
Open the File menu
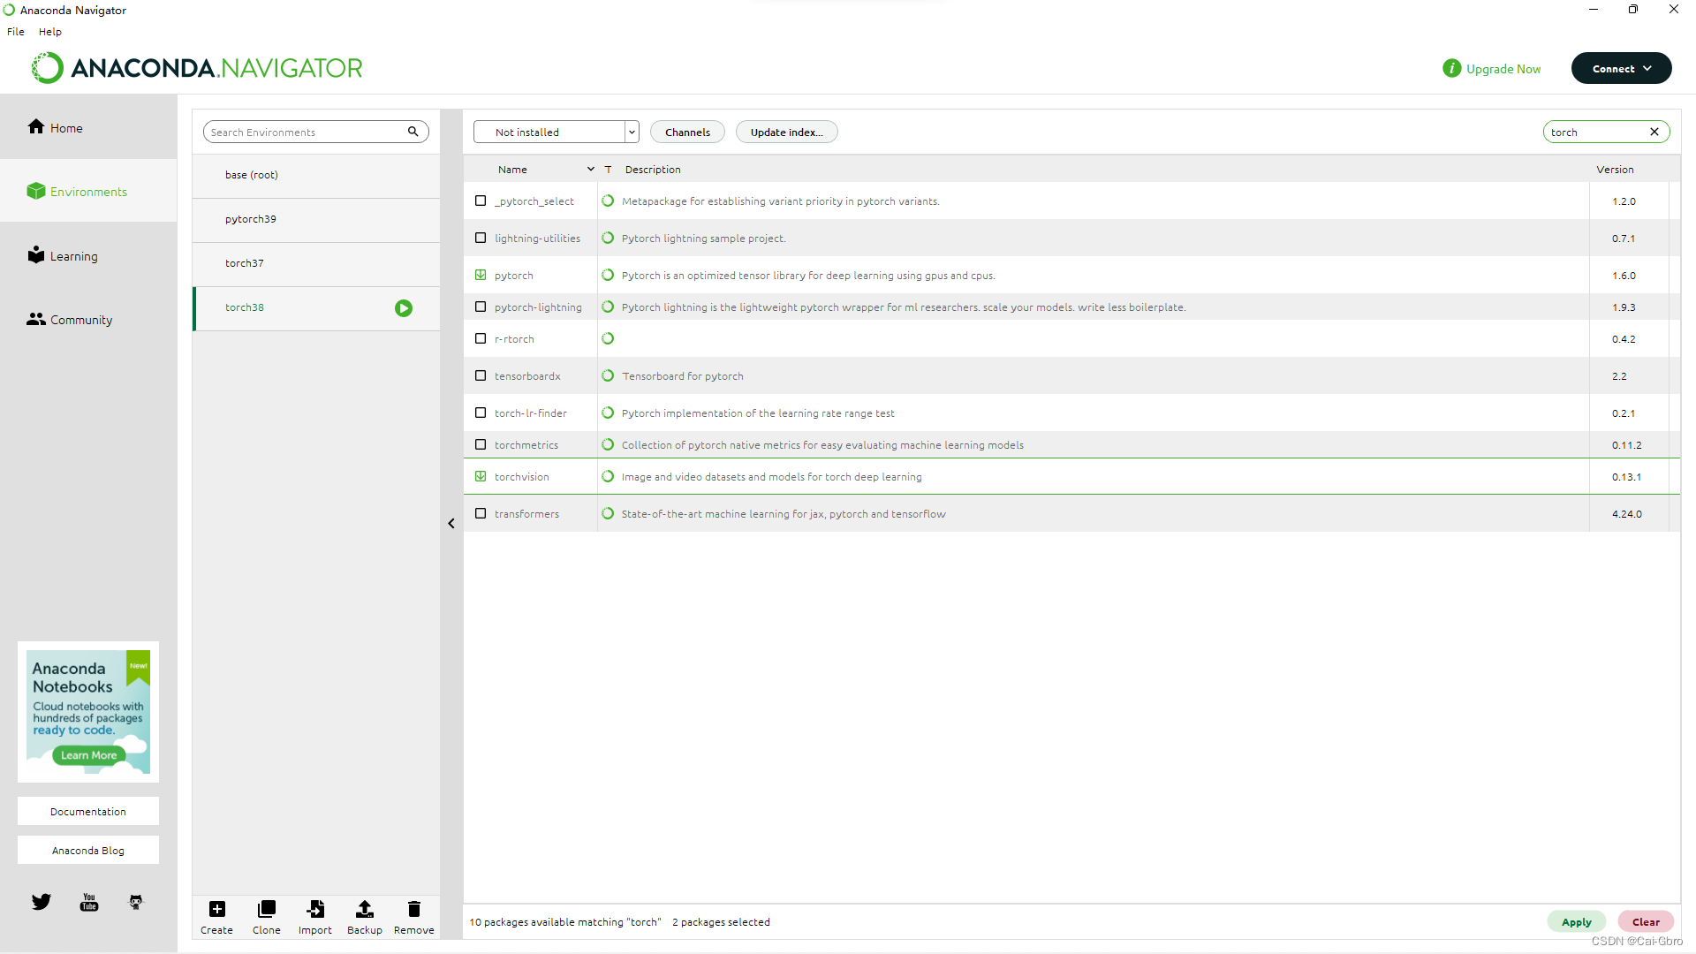(x=16, y=31)
